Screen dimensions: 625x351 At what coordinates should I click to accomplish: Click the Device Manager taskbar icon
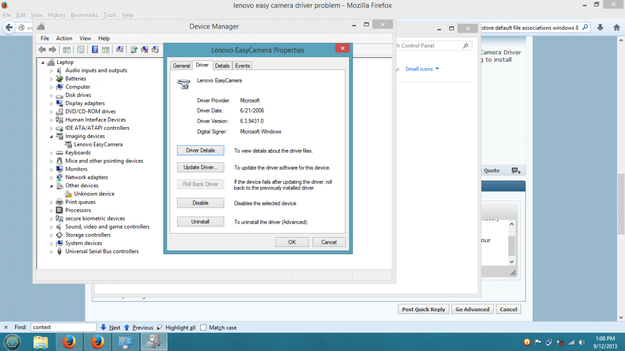point(154,342)
